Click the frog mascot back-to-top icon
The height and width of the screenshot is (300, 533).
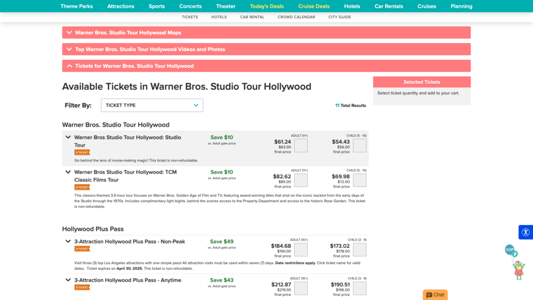click(x=515, y=262)
